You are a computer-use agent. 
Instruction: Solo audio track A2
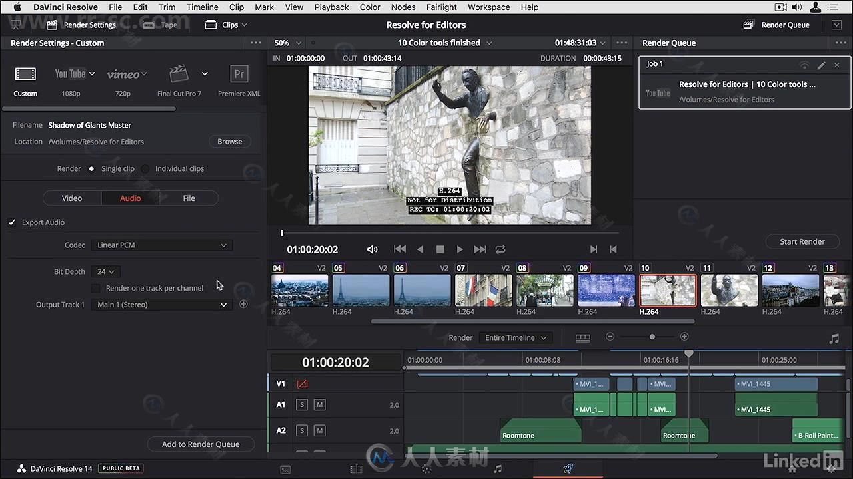pos(302,430)
